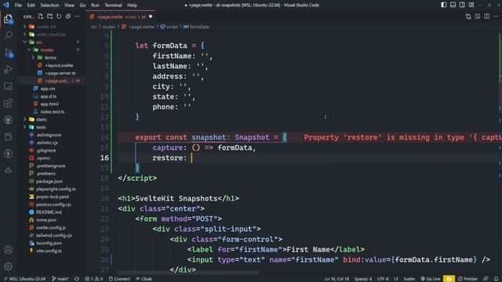
Task: Open the Selection menu
Action: coord(49,5)
